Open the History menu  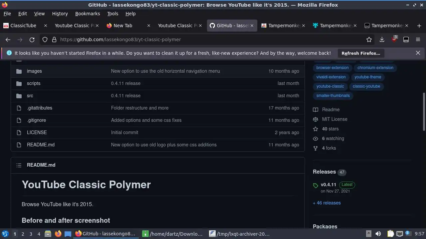tap(60, 14)
